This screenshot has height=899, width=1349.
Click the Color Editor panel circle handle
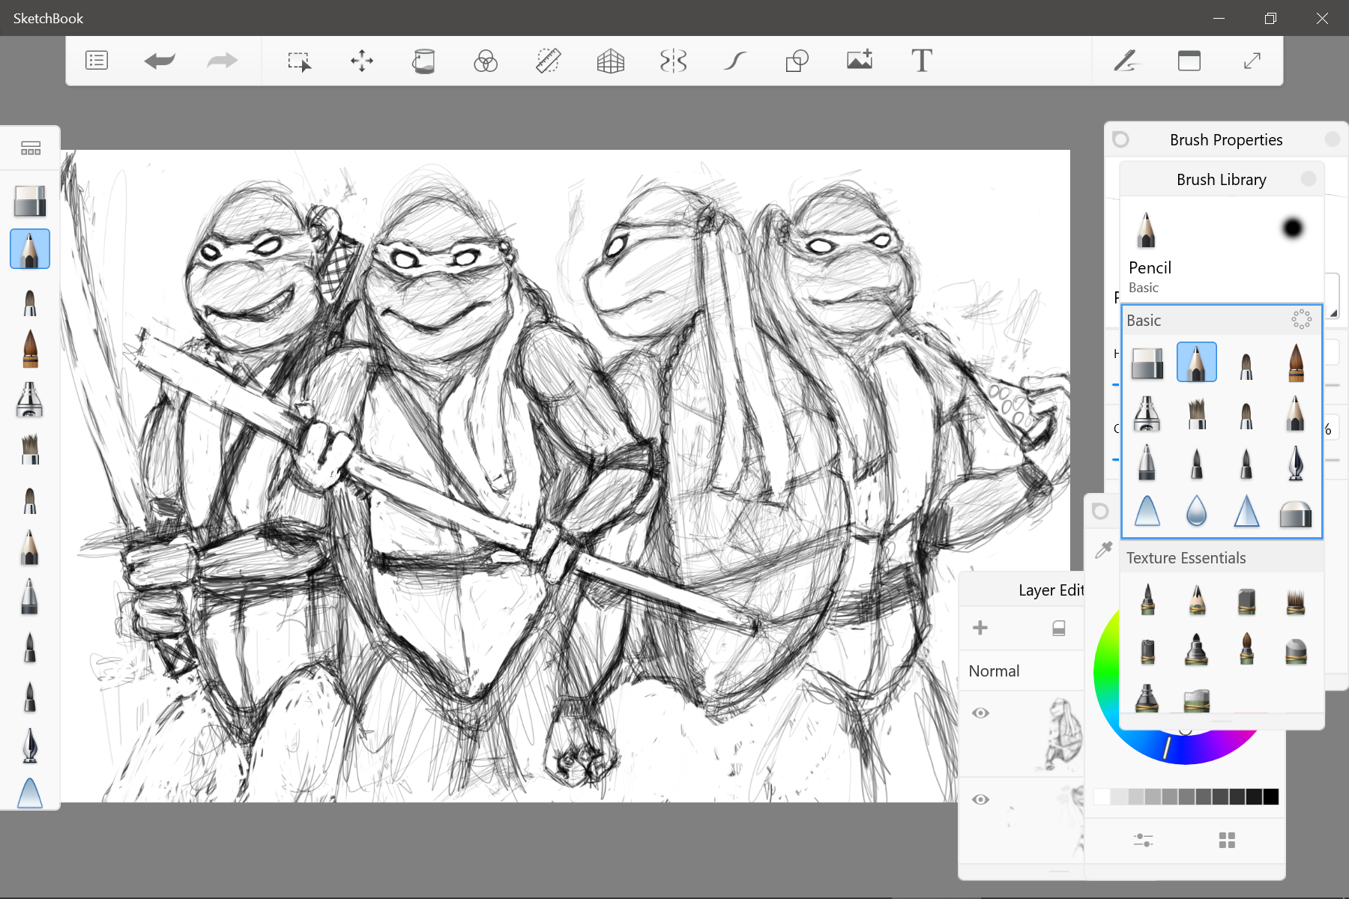click(1100, 512)
